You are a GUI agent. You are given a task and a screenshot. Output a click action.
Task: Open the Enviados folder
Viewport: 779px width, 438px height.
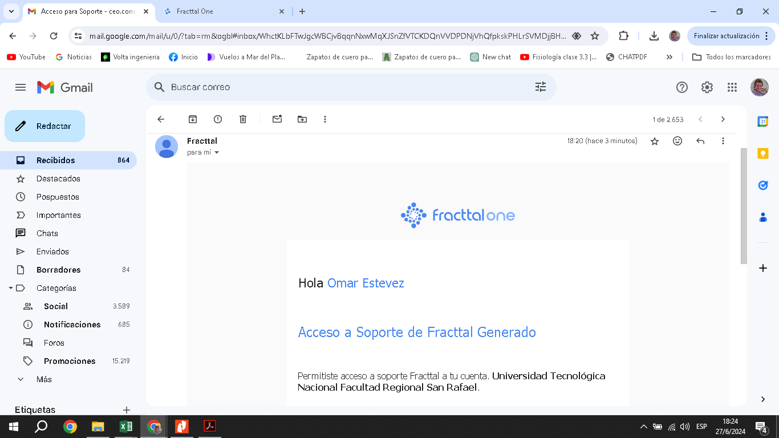click(x=52, y=252)
